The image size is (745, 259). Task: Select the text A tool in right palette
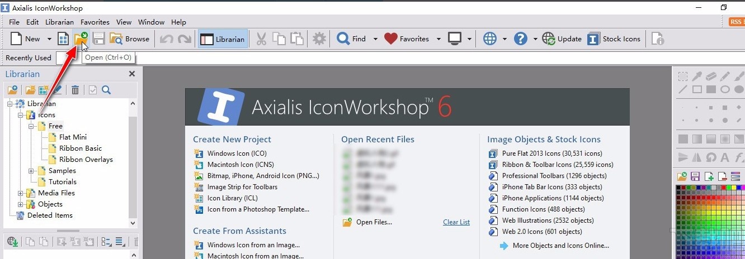click(x=725, y=157)
